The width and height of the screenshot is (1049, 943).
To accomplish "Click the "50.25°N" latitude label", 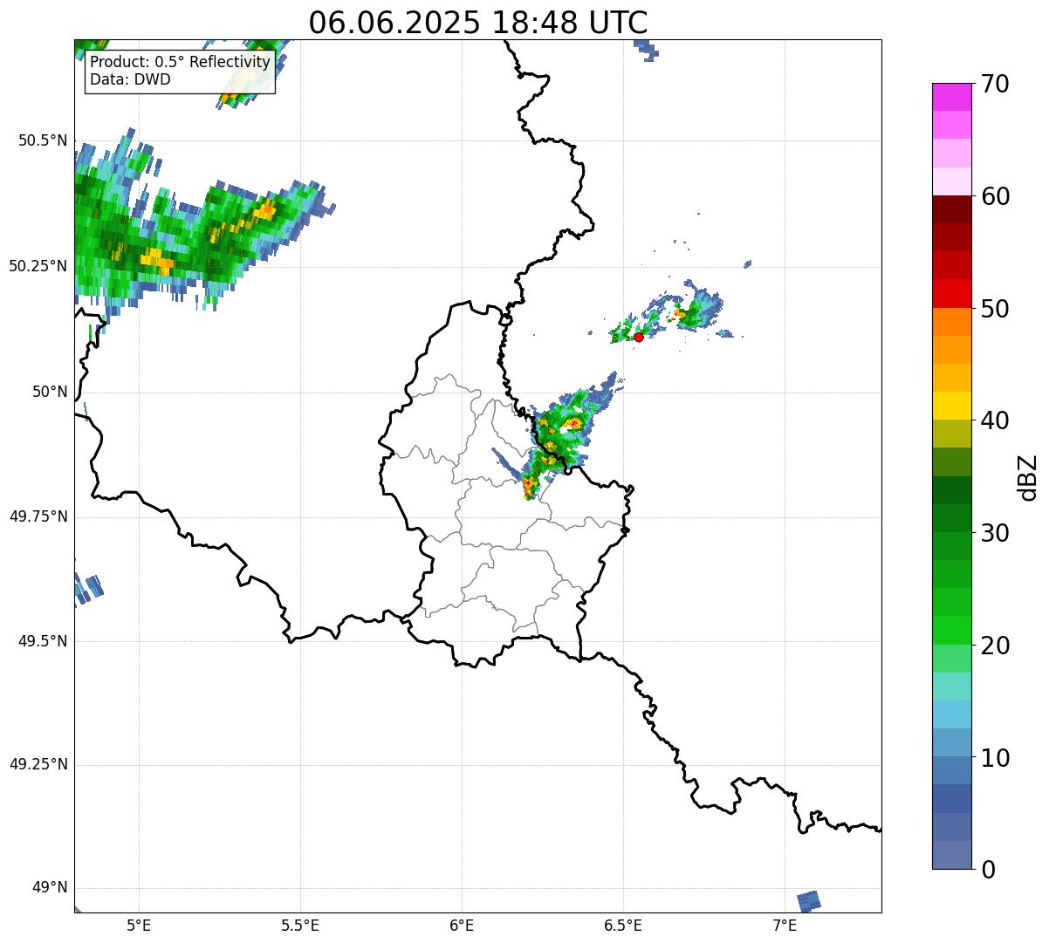I will coord(38,266).
